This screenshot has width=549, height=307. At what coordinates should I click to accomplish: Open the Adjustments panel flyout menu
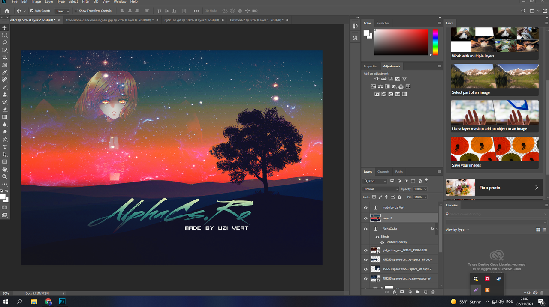[x=440, y=66]
